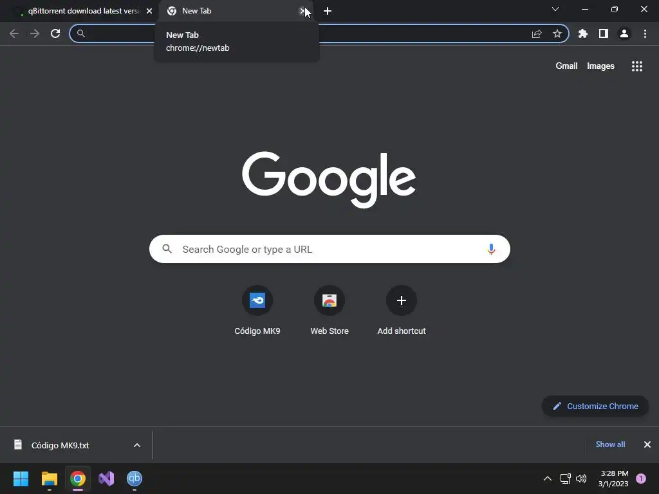Open a new tab with the plus button
This screenshot has height=494, width=659.
[x=328, y=11]
